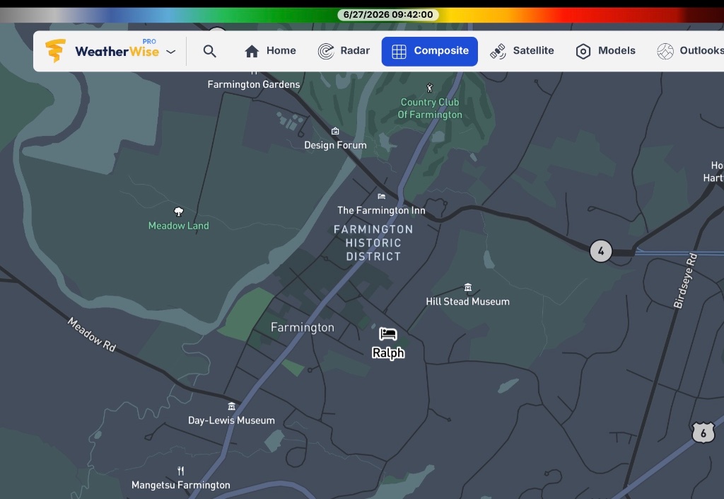
Task: Select the Ralph bed location marker
Action: point(388,333)
